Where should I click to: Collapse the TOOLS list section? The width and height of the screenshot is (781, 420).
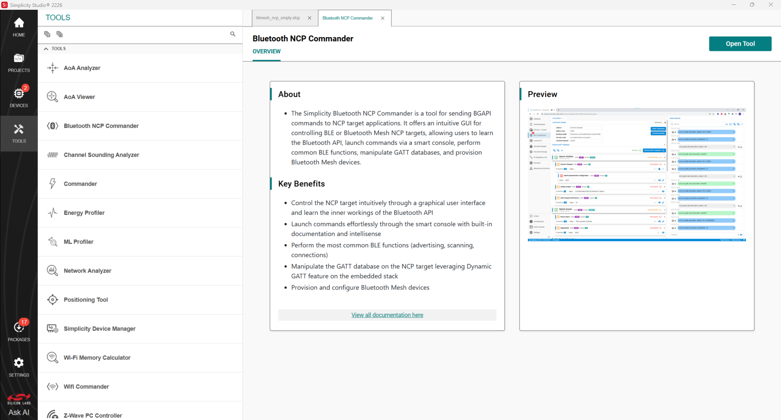[46, 49]
